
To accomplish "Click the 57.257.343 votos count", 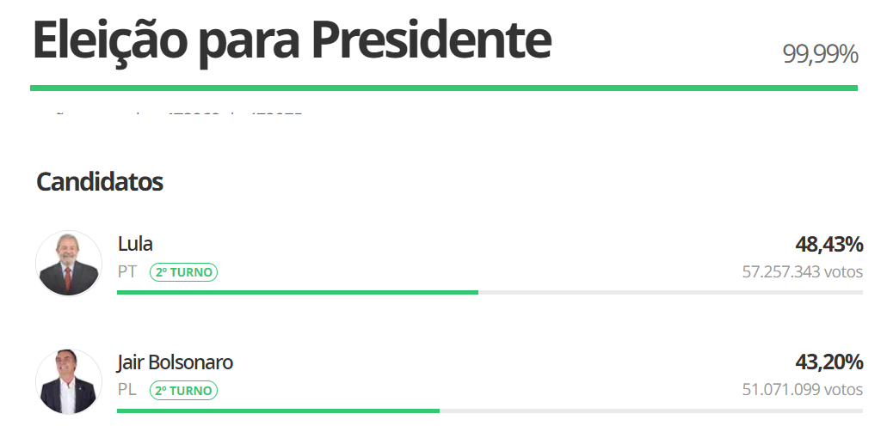I will coord(802,272).
